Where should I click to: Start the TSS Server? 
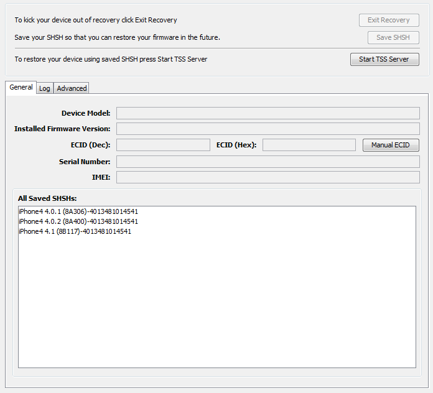(x=384, y=59)
